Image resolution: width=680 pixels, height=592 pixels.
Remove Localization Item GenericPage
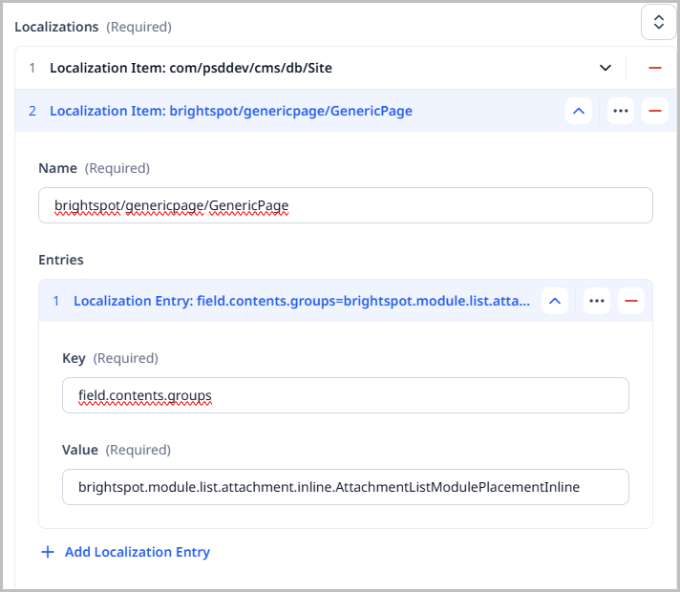click(655, 111)
